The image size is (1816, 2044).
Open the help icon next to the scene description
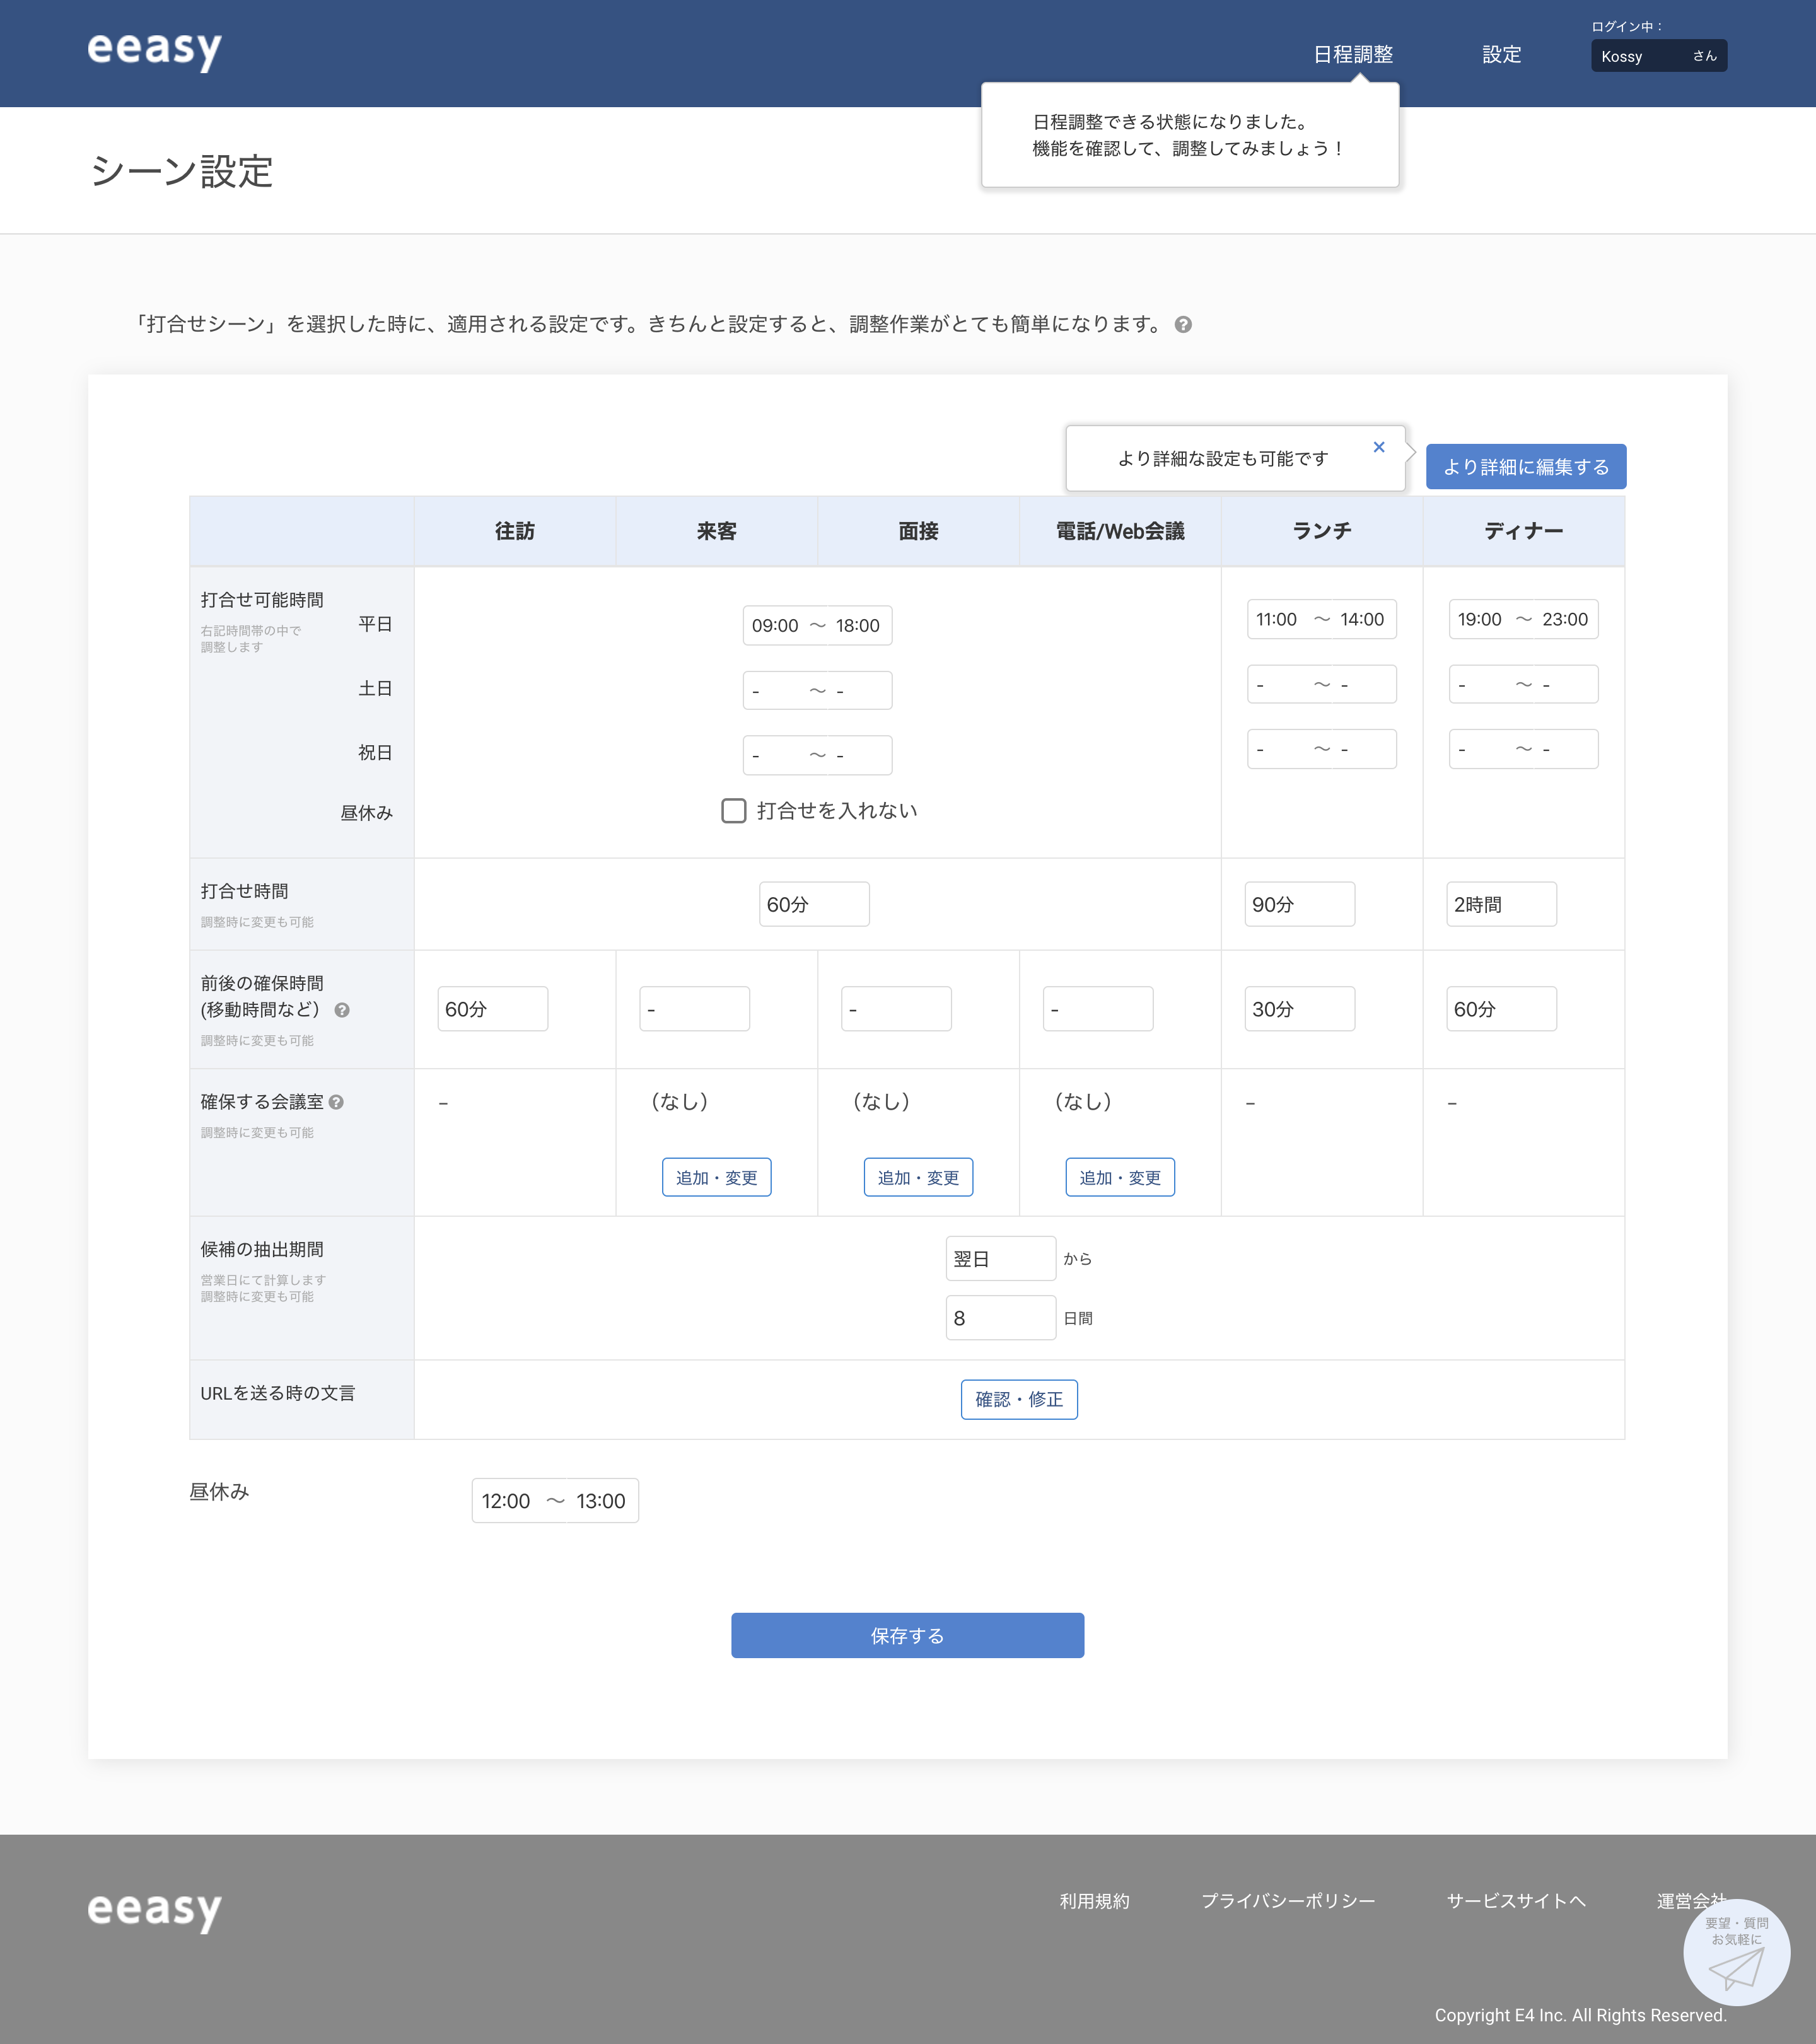pyautogui.click(x=1184, y=323)
